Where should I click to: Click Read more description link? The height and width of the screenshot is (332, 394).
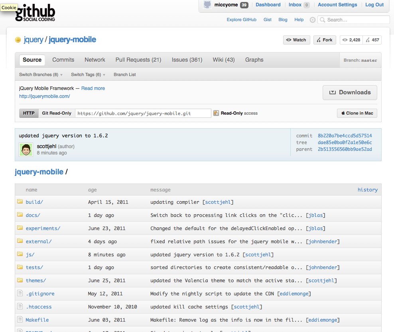93,88
